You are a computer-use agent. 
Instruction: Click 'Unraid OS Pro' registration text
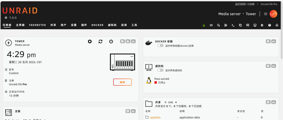18,84
